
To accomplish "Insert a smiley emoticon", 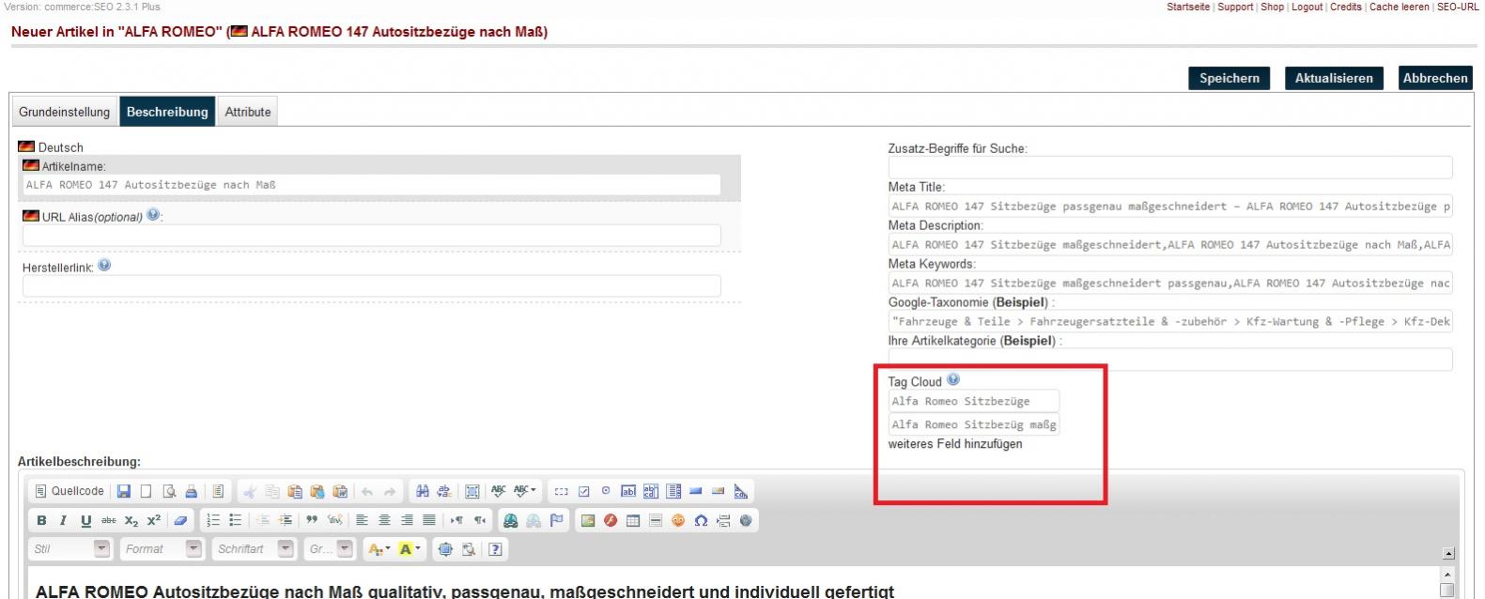I will pyautogui.click(x=678, y=521).
